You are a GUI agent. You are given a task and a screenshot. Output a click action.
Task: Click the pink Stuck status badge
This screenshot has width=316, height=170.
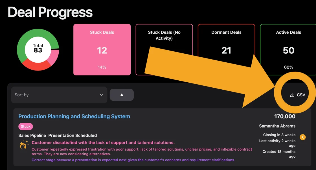click(26, 126)
